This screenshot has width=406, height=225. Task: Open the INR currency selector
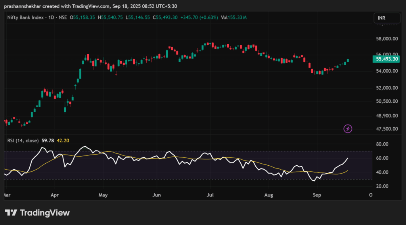(x=387, y=18)
